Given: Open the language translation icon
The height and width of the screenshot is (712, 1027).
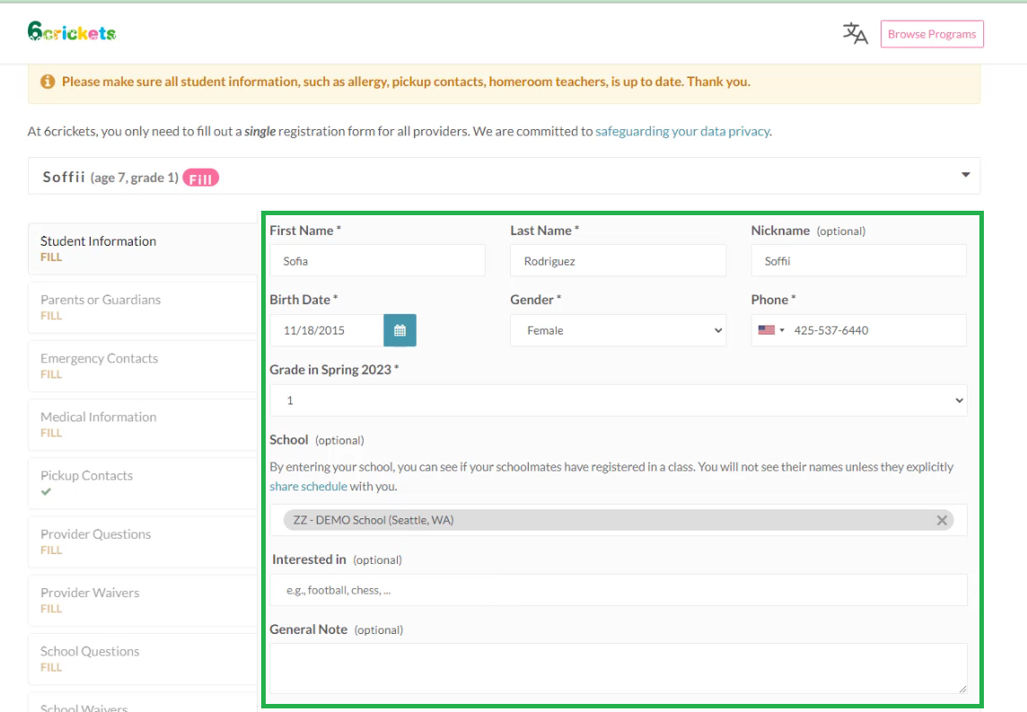Looking at the screenshot, I should click(855, 34).
